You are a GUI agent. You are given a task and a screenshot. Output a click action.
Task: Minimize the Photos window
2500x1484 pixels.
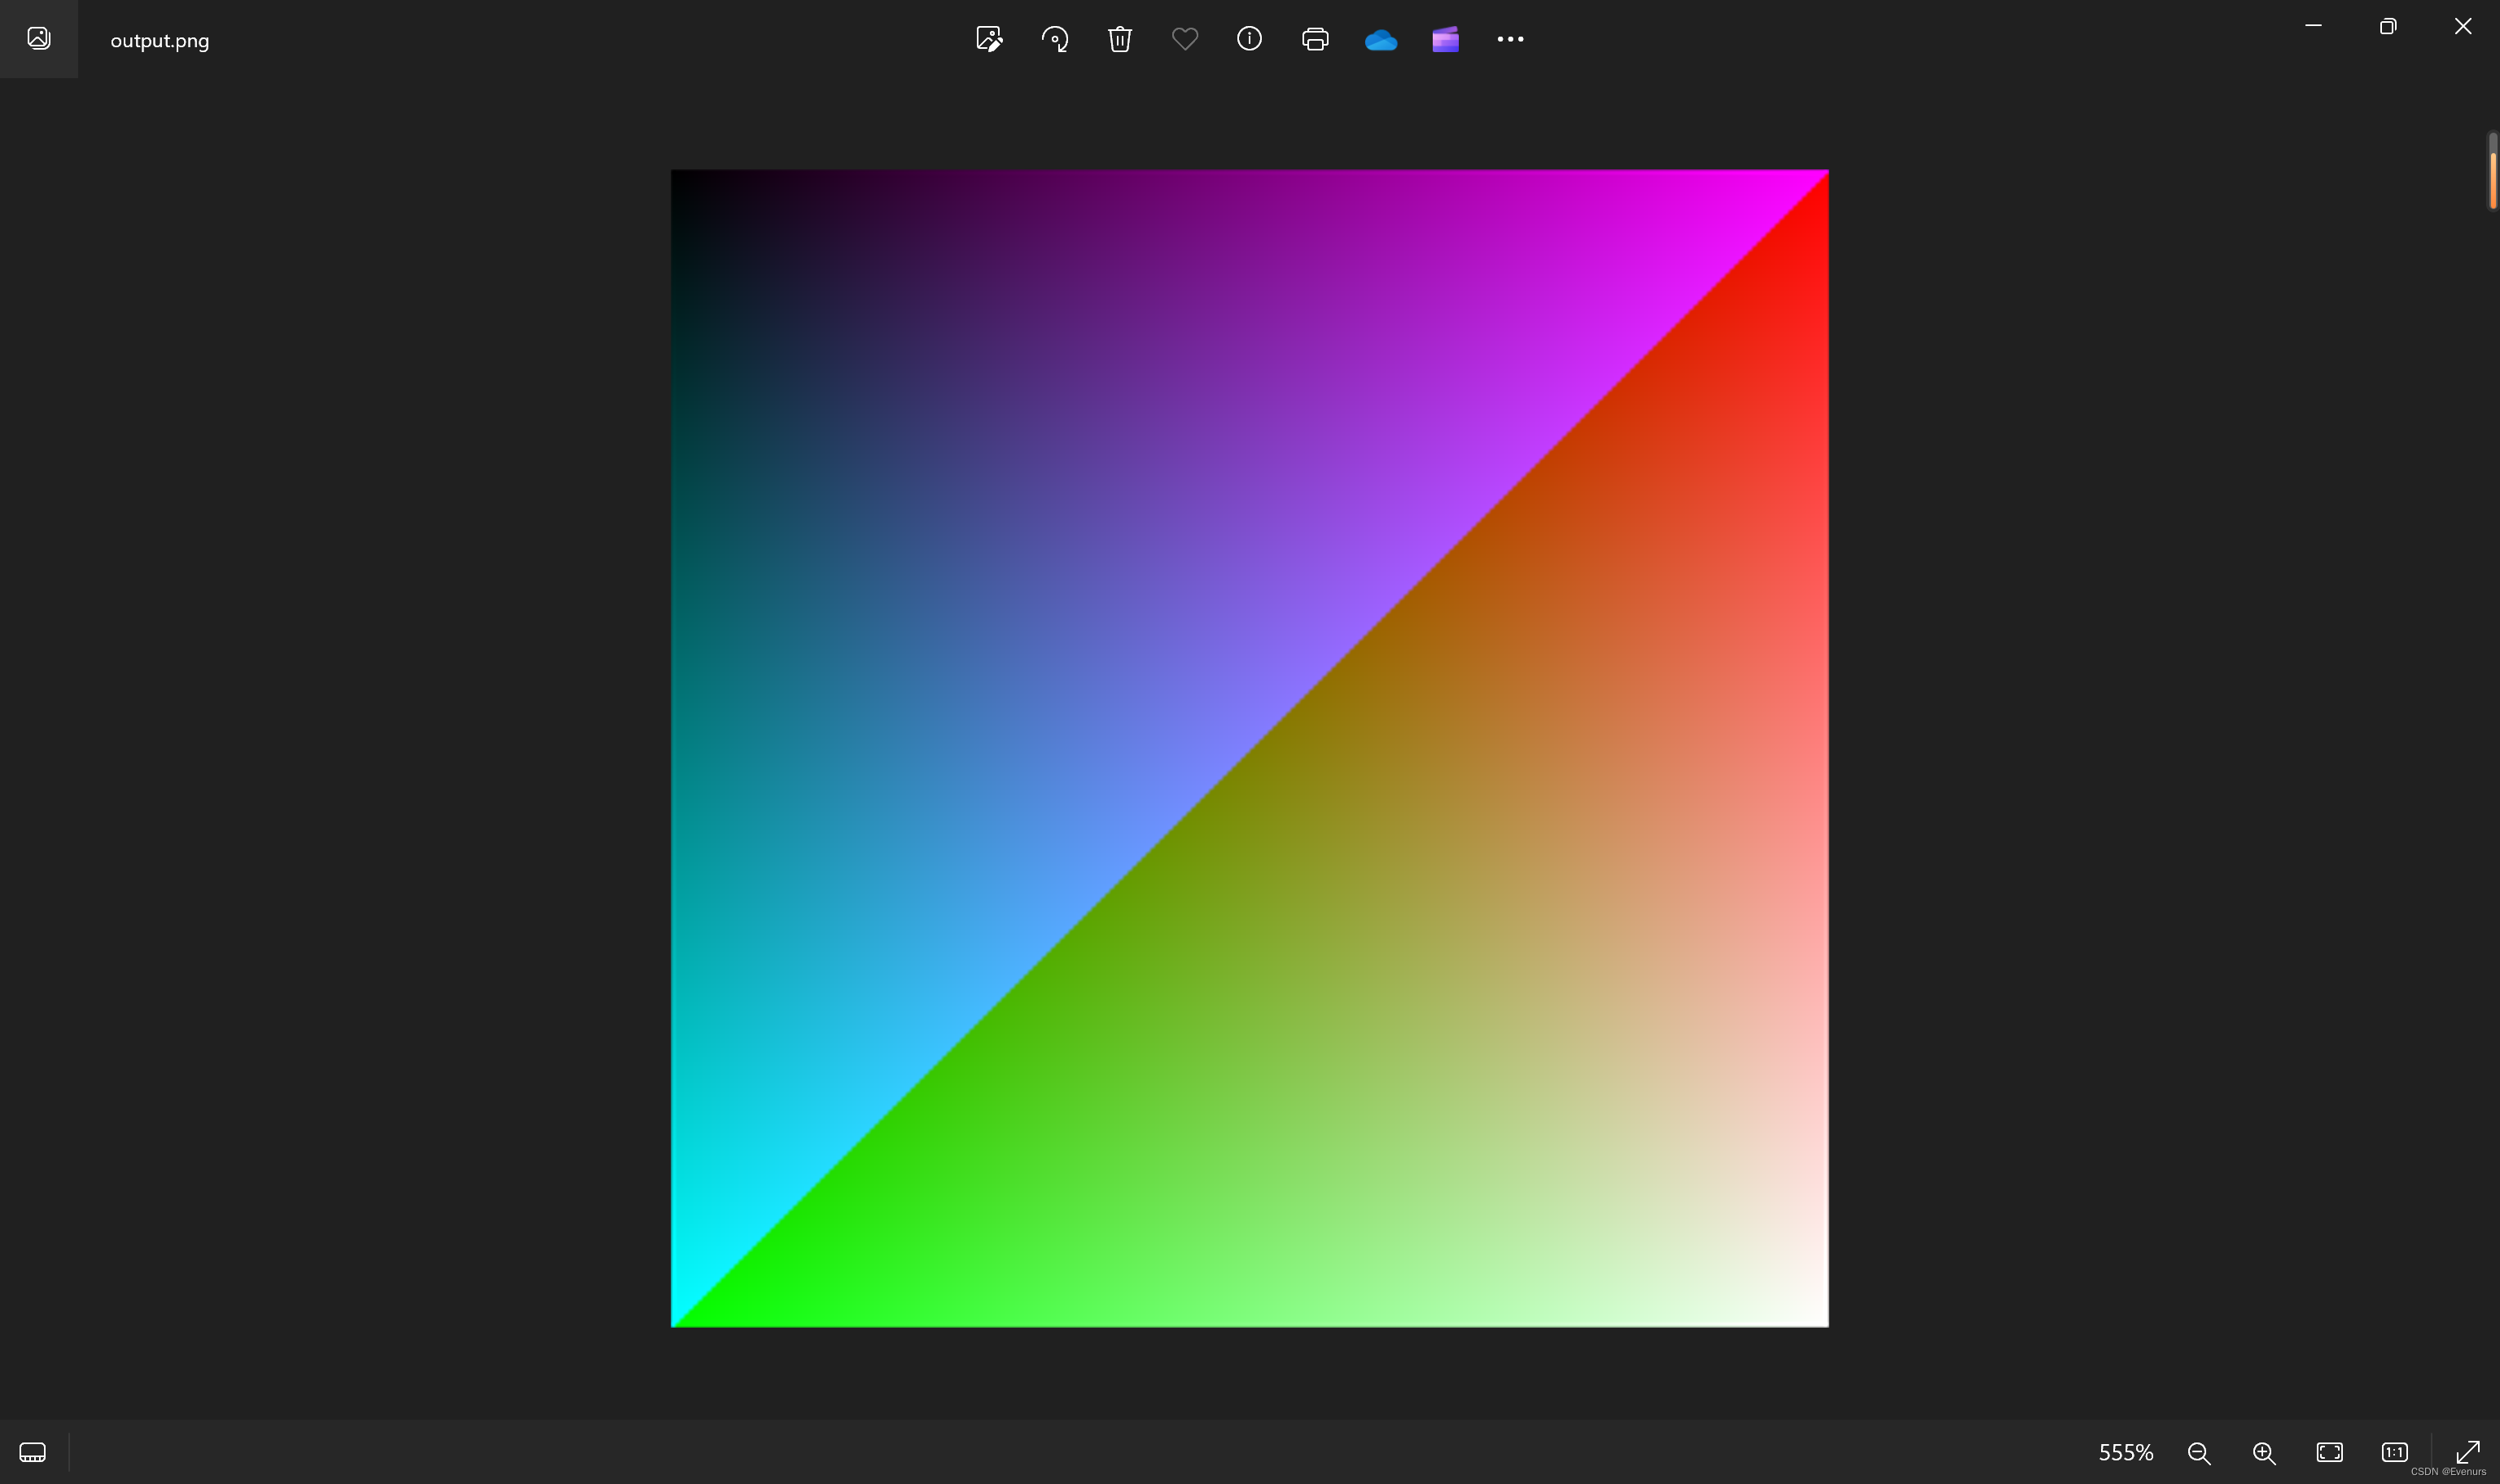[x=2313, y=26]
